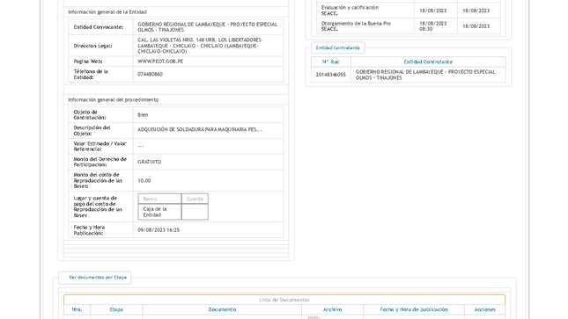Click 'Bien' contract object value
Screen dimensions: 568x319
pos(143,115)
